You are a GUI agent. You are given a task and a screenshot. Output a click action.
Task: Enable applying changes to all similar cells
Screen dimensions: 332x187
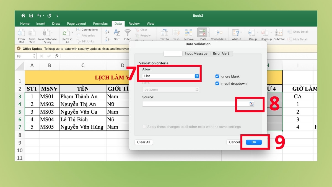[144, 126]
